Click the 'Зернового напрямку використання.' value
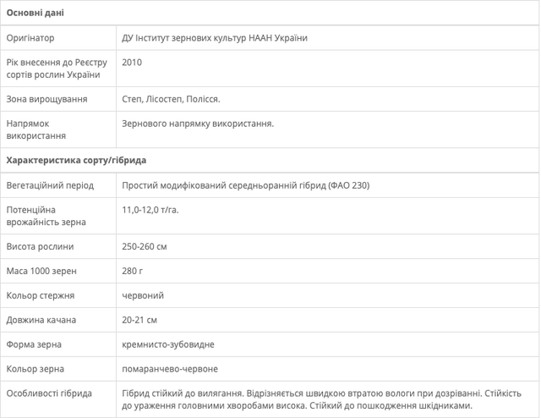The height and width of the screenshot is (418, 541). [198, 124]
